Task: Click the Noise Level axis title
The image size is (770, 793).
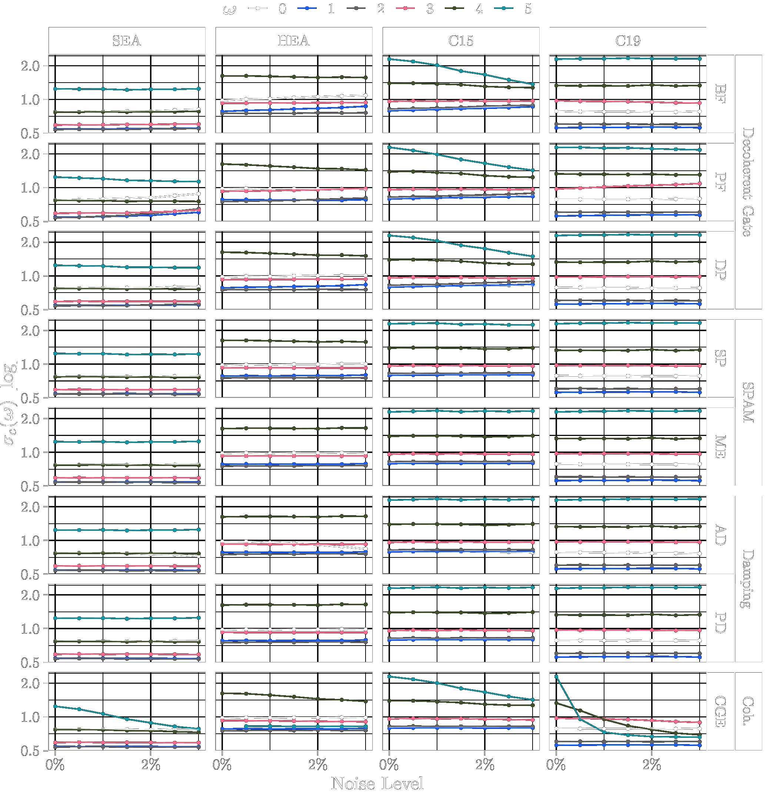Action: (x=377, y=783)
